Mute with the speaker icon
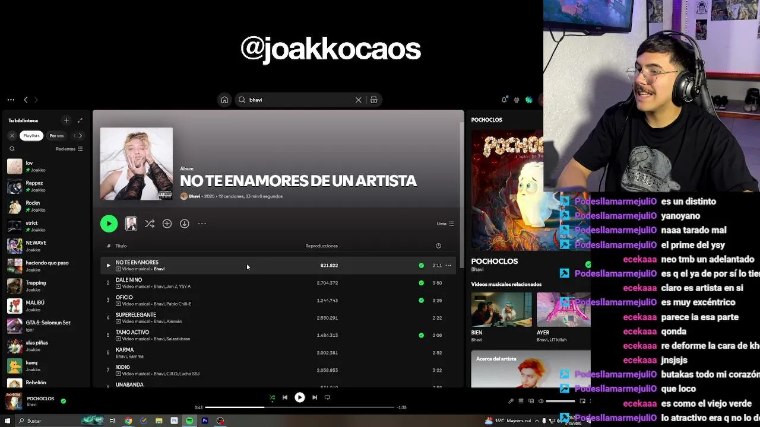Image resolution: width=760 pixels, height=427 pixels. tap(541, 401)
